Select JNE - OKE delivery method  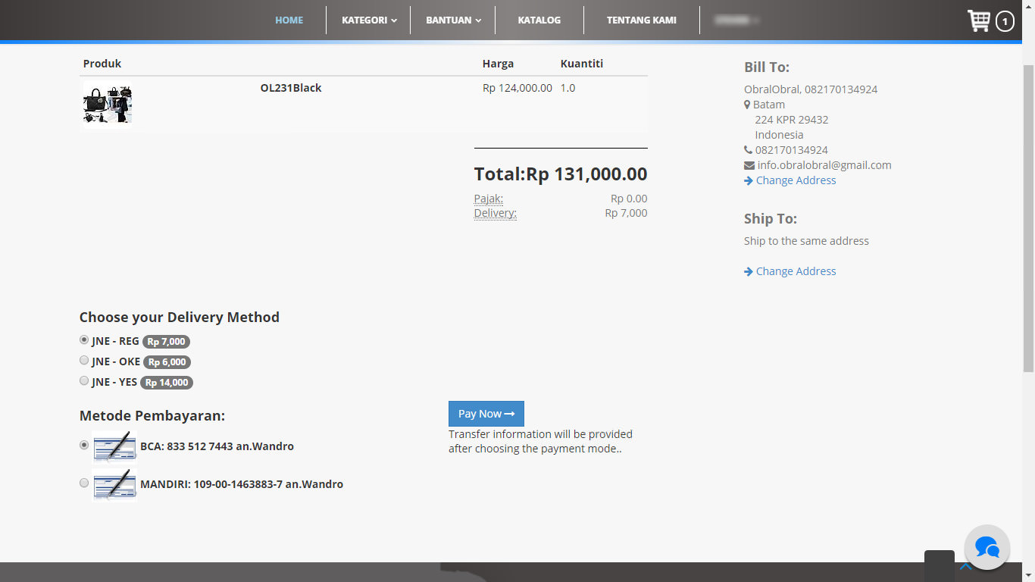pyautogui.click(x=84, y=361)
